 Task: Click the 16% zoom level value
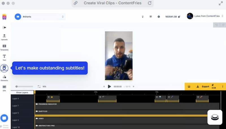tap(44, 87)
